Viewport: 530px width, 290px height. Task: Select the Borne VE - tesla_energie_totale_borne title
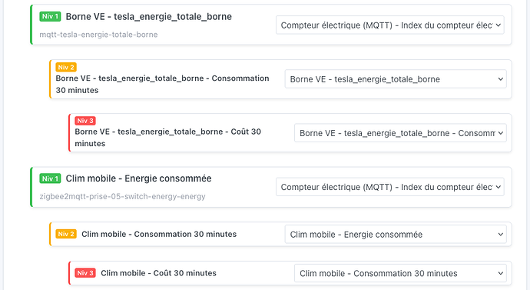pyautogui.click(x=149, y=17)
